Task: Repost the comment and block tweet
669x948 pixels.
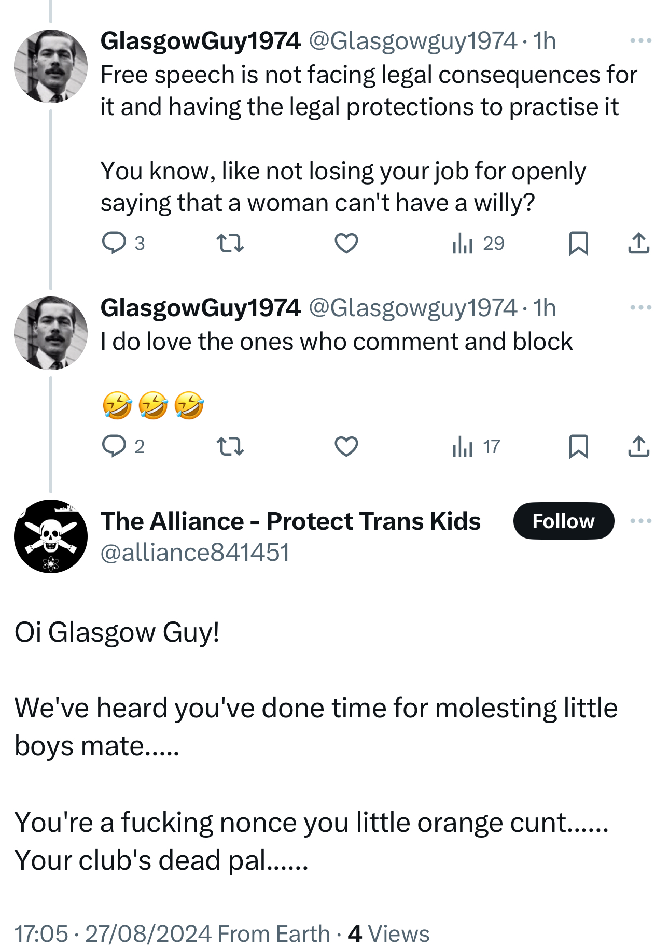Action: pos(230,446)
